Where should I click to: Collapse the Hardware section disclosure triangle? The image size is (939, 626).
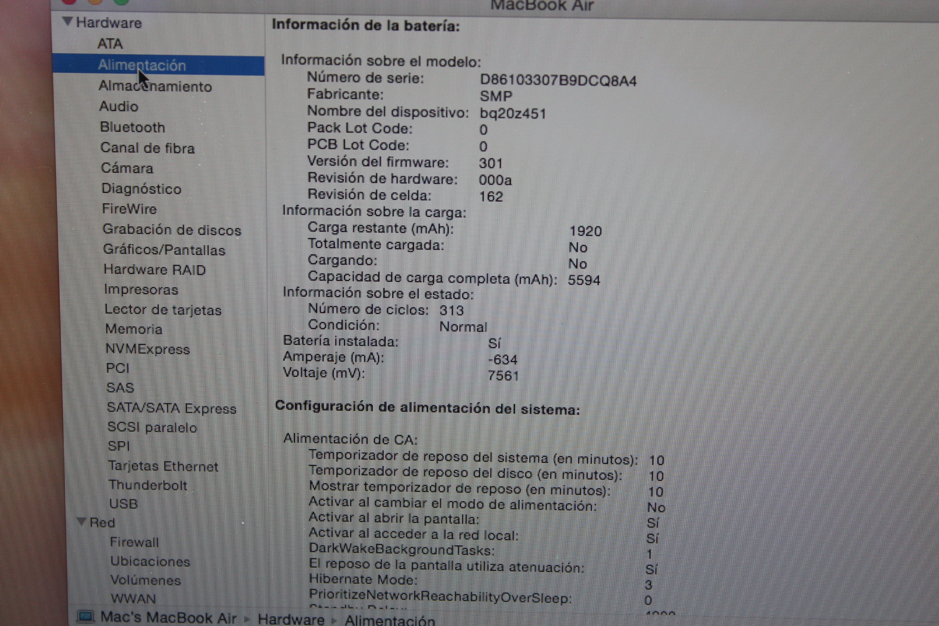pos(67,22)
